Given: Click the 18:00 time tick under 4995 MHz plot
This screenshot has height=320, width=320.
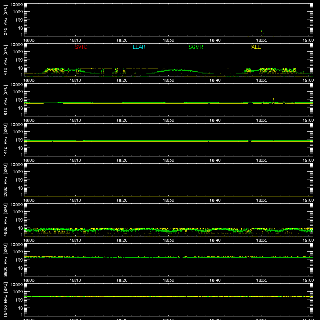Looking at the screenshot, I should [x=29, y=240].
